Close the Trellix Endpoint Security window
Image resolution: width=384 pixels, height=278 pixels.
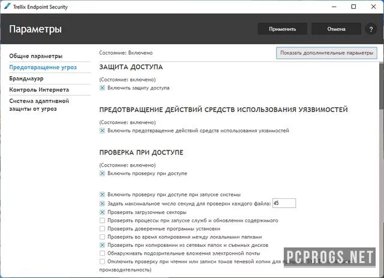[373, 7]
